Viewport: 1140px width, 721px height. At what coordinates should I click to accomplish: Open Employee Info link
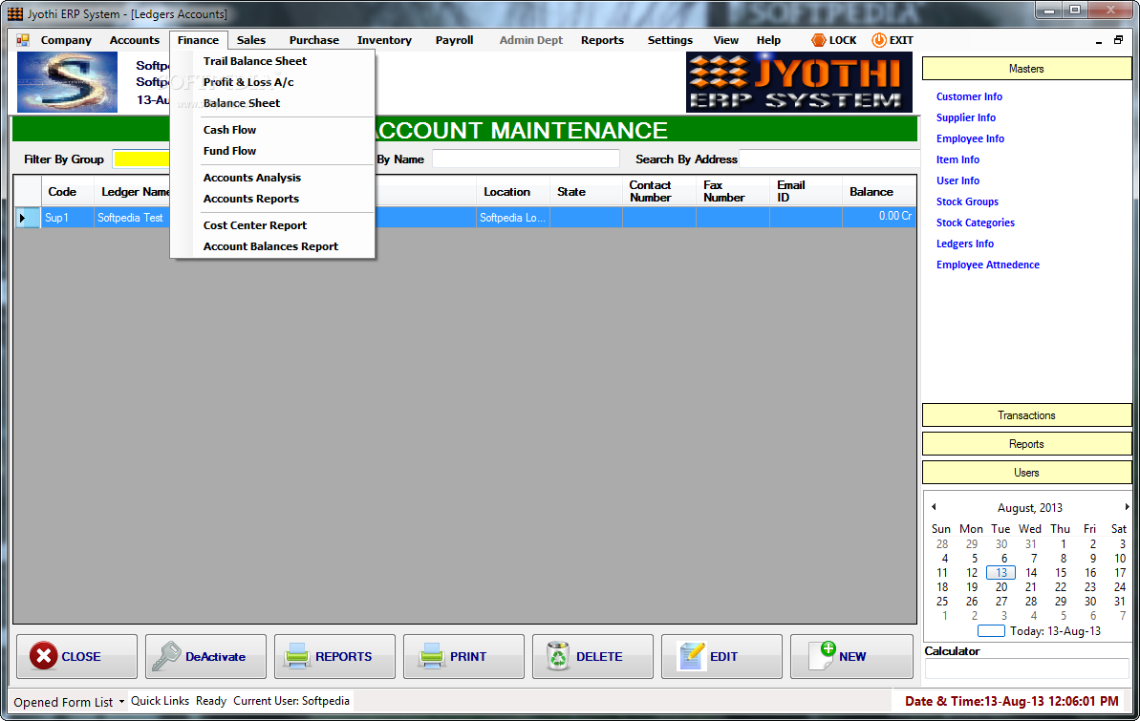970,138
